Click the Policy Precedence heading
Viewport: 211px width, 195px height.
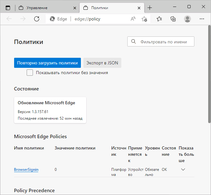coord(34,190)
